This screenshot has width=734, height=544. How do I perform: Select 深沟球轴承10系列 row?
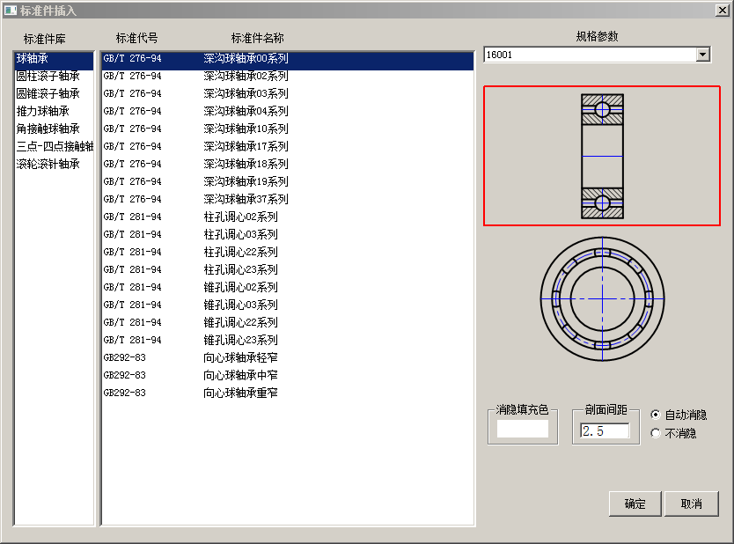[288, 129]
